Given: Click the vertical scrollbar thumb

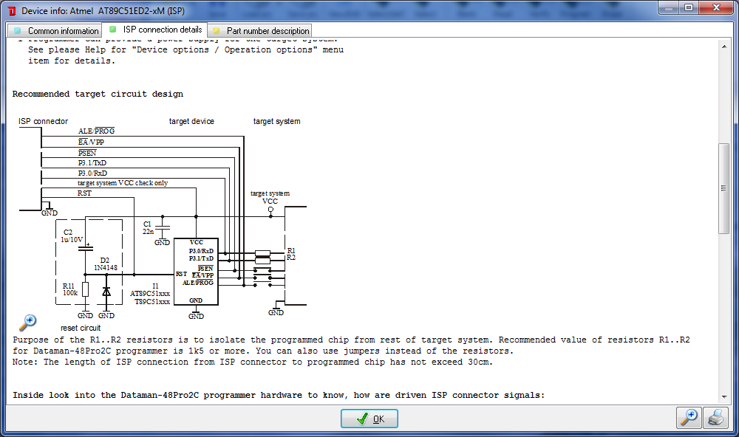Looking at the screenshot, I should pyautogui.click(x=724, y=188).
